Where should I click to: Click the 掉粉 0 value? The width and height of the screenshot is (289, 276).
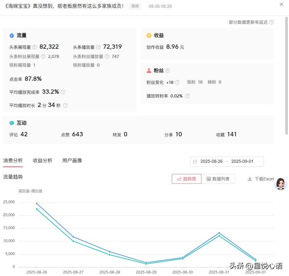click(x=214, y=82)
